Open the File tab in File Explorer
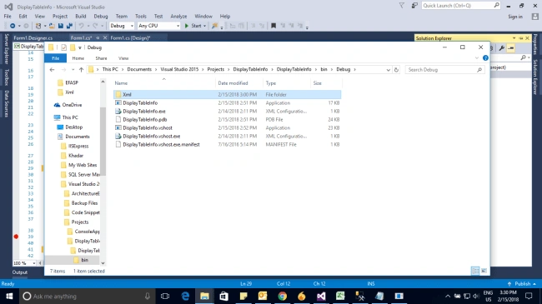Viewport: 542px width, 304px height. 55,58
